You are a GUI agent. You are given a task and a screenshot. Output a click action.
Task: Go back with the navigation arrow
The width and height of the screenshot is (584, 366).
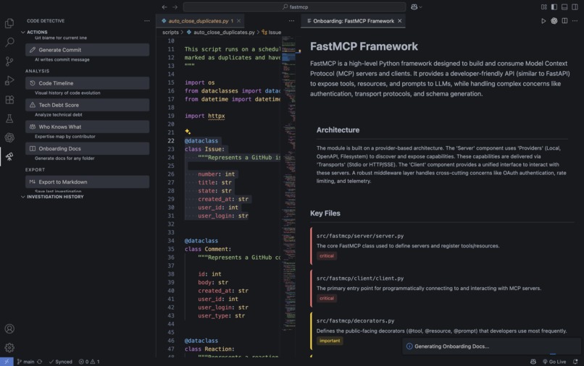[164, 7]
